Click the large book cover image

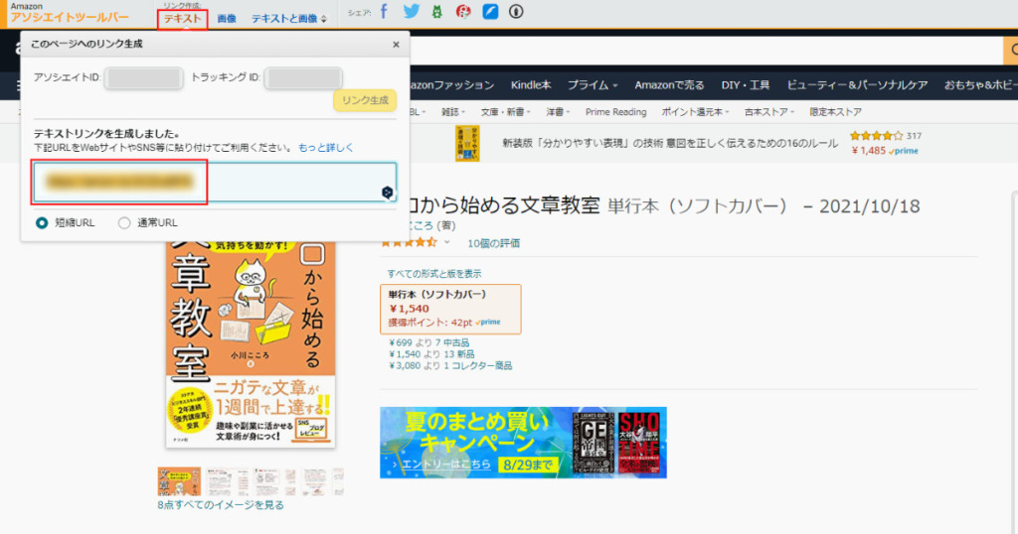[251, 343]
